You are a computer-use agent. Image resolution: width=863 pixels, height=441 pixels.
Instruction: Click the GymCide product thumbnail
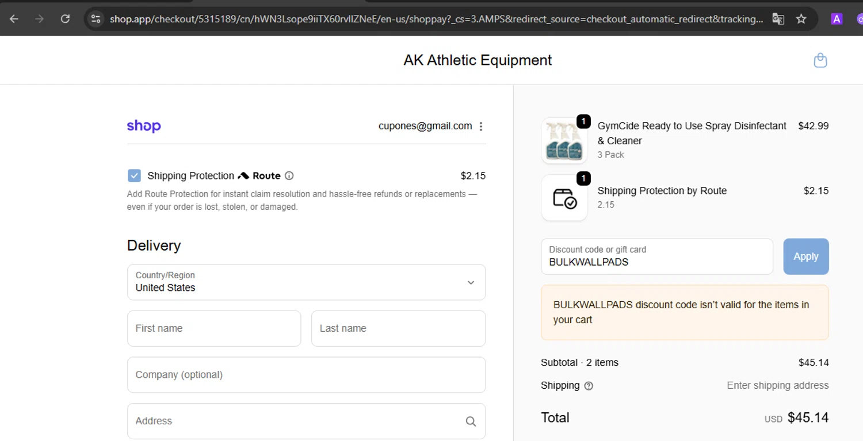click(x=564, y=141)
